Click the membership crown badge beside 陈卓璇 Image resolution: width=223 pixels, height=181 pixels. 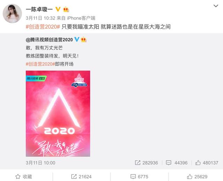(66, 9)
